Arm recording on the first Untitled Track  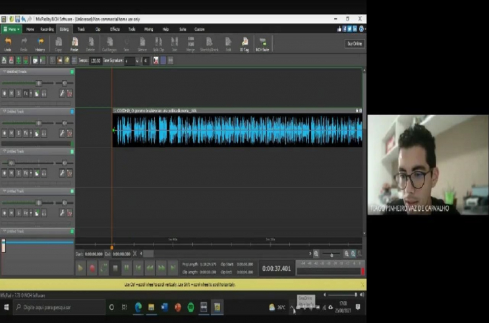coord(5,94)
